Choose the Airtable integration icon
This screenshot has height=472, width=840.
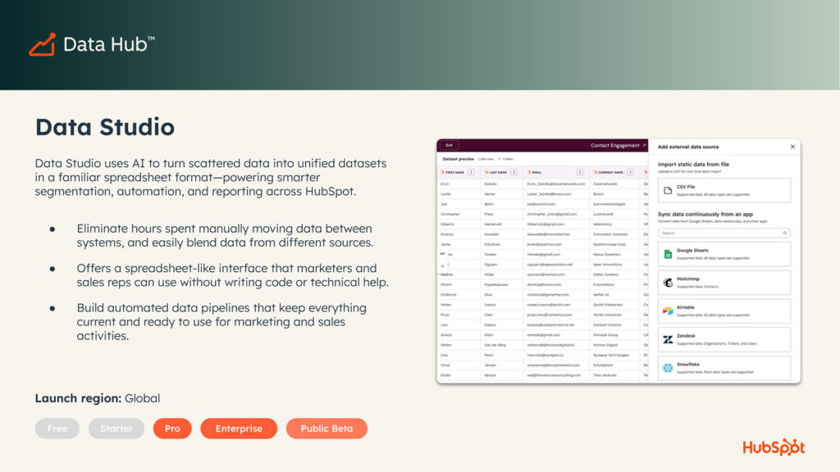click(669, 310)
